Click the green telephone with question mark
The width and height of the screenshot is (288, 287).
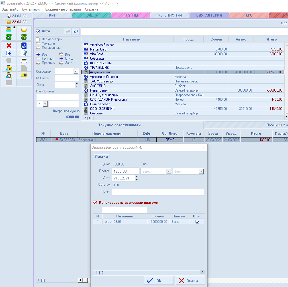(24, 37)
